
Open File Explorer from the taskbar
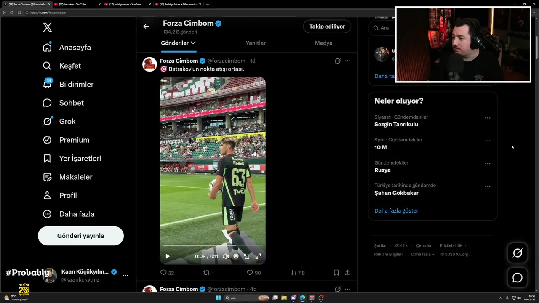coord(284,298)
